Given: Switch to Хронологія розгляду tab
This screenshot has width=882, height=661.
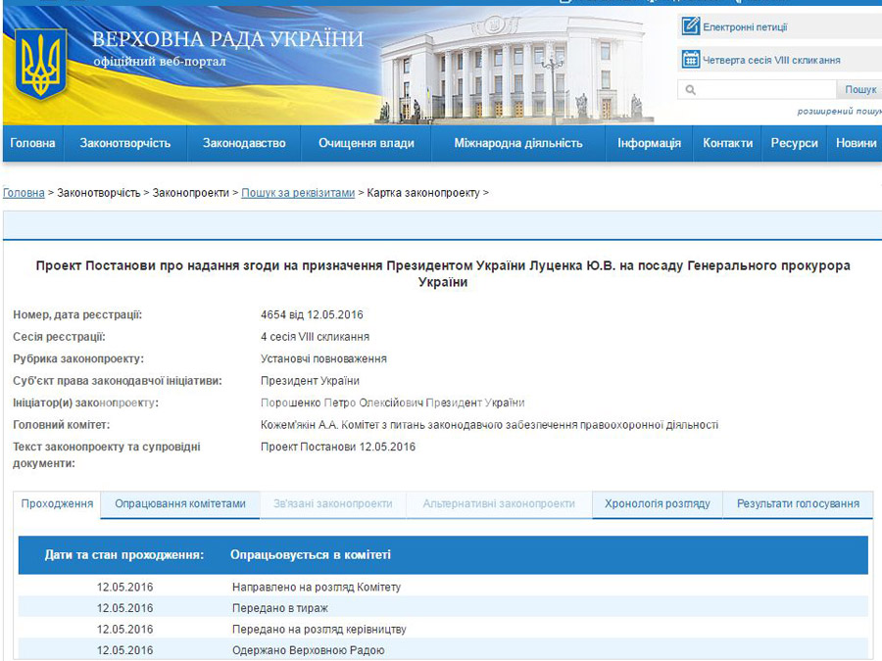Looking at the screenshot, I should tap(657, 503).
